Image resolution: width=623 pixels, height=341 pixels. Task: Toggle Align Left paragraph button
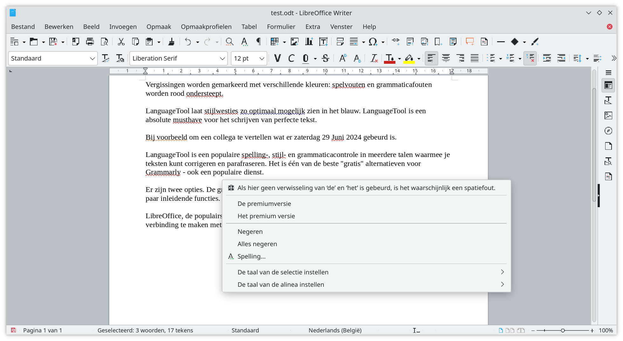(431, 58)
